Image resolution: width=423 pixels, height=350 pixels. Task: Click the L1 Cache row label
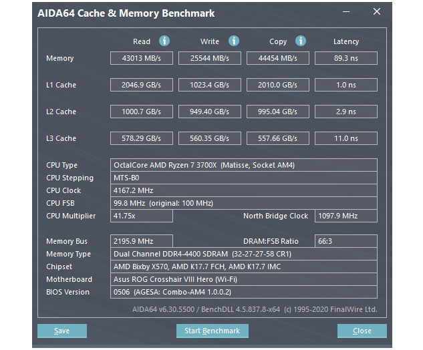[61, 85]
